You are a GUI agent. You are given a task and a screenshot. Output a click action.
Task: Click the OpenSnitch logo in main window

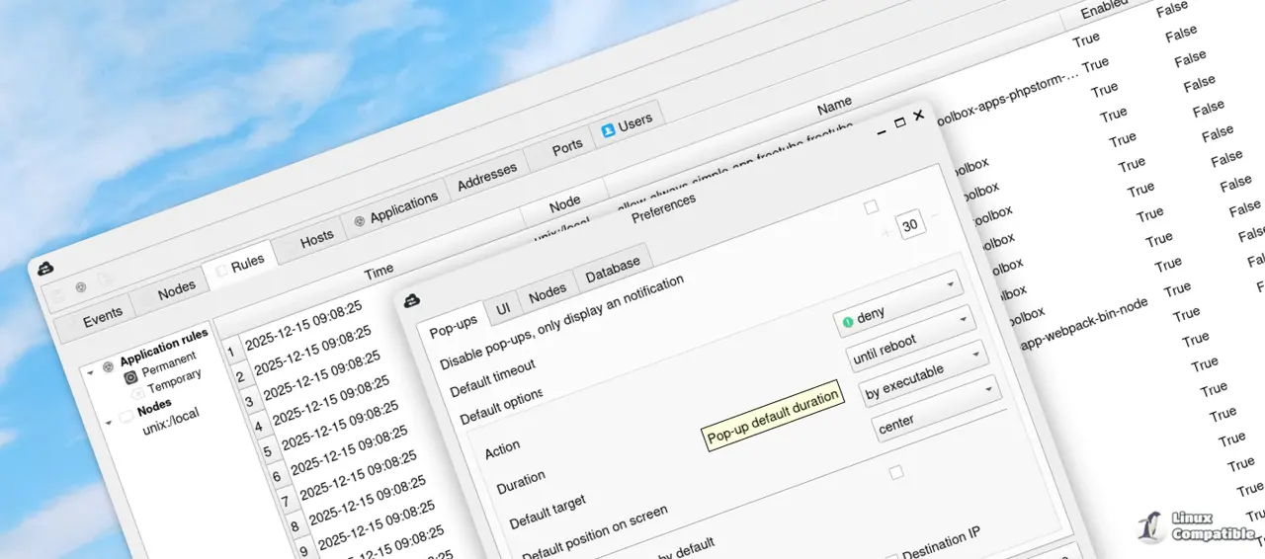(x=45, y=268)
